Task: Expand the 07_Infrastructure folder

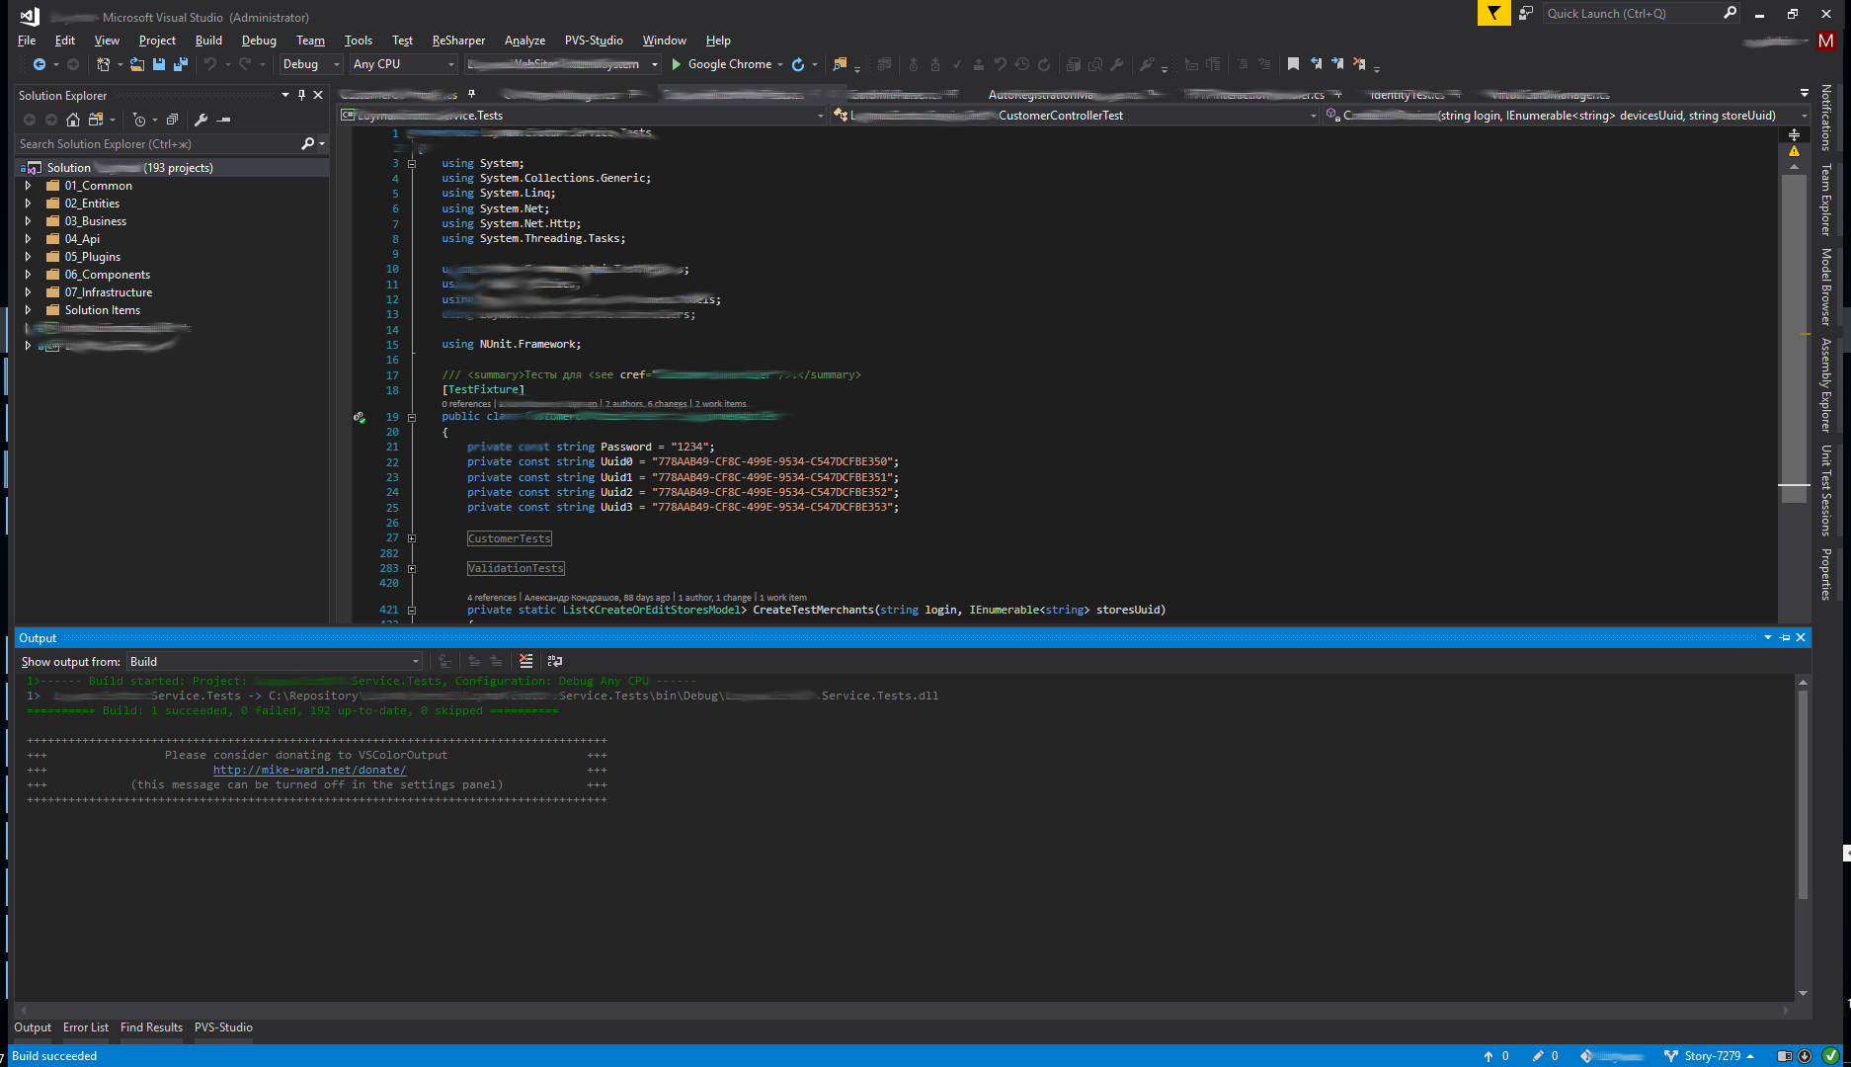Action: [x=28, y=292]
